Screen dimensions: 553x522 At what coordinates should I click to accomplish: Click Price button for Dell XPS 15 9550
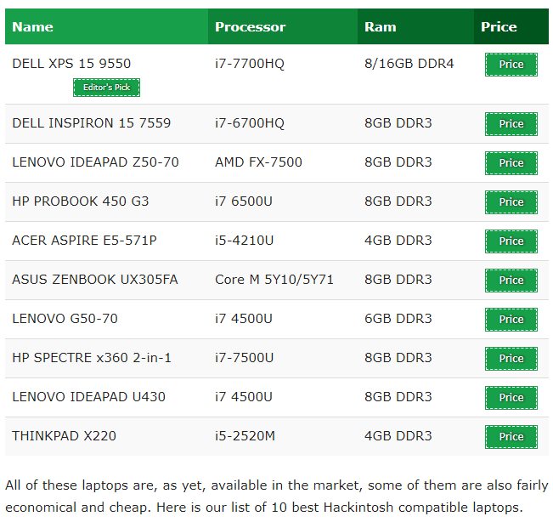click(x=511, y=65)
